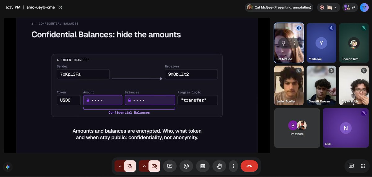The height and width of the screenshot is (177, 372).
Task: Open the 59 others tile
Action: pos(297,128)
